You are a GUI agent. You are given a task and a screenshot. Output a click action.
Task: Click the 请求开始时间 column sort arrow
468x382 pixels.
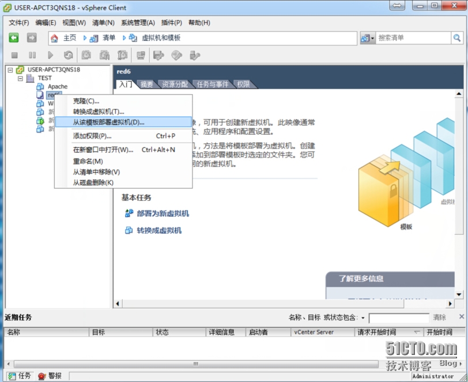417,332
